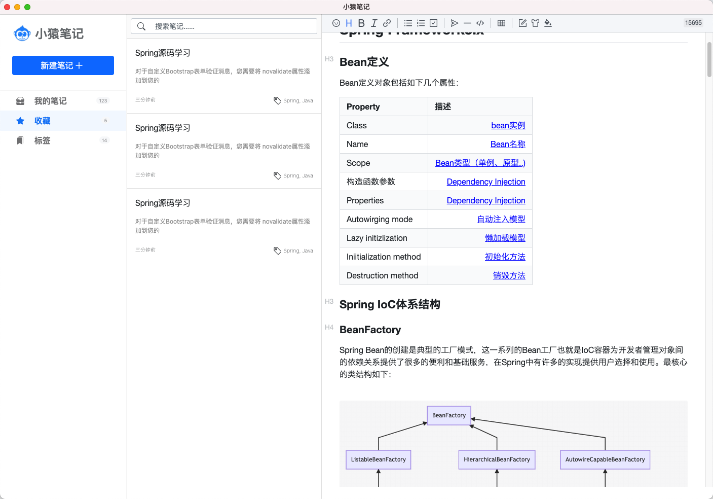
Task: Select the BeanFactory node in the diagram
Action: pos(449,415)
